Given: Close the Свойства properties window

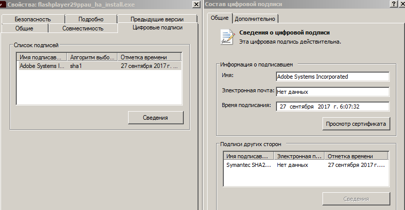Looking at the screenshot, I should [196, 5].
